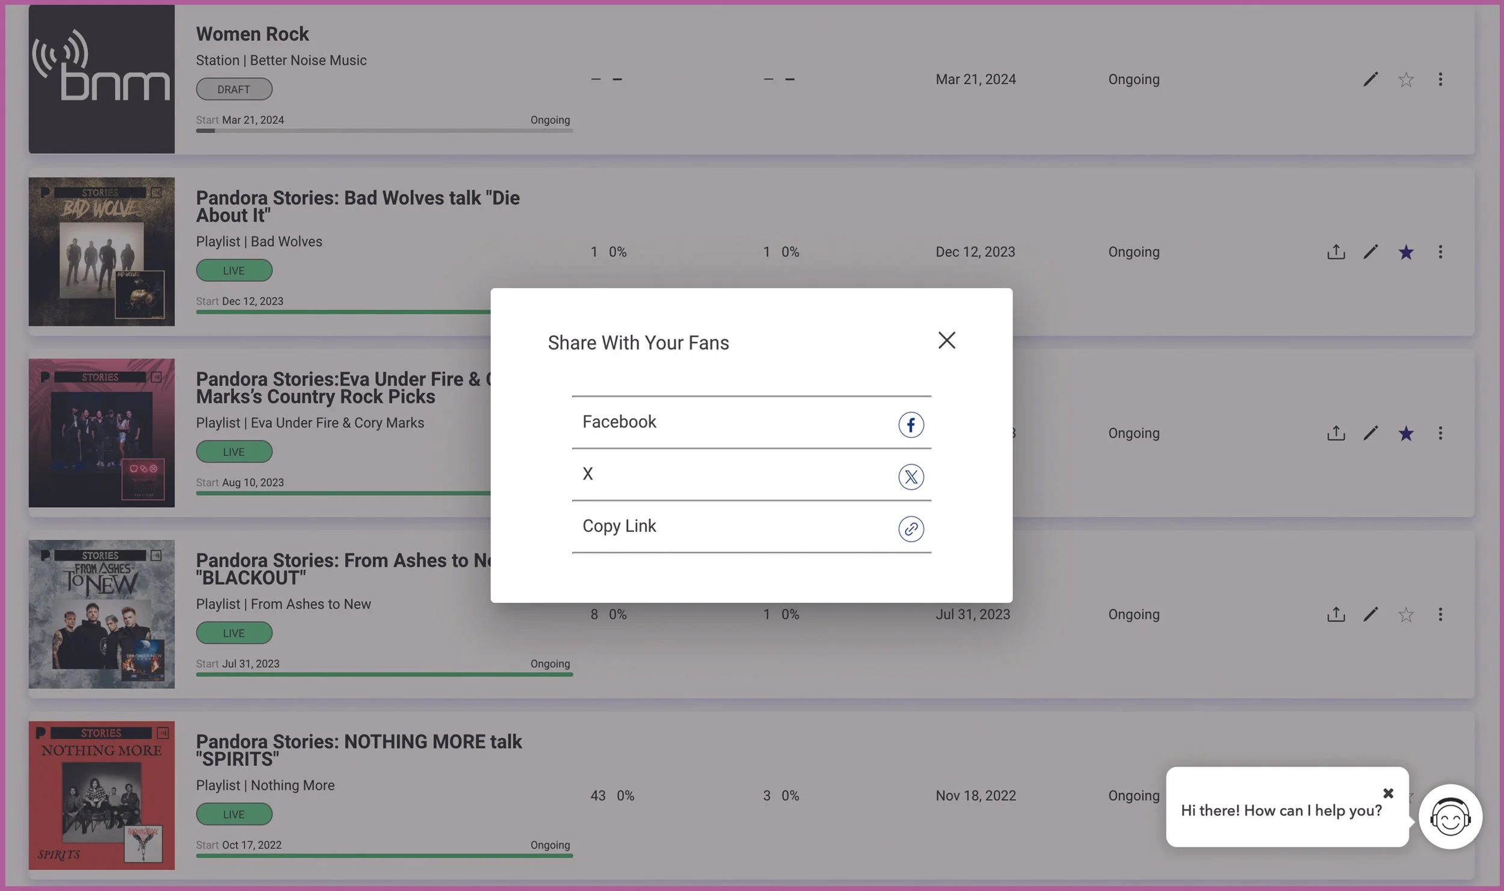1504x891 pixels.
Task: Click the share icon for Eva Under Fire row
Action: (x=1336, y=433)
